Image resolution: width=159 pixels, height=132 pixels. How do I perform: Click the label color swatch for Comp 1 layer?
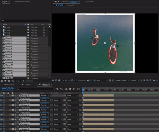(x=13, y=96)
